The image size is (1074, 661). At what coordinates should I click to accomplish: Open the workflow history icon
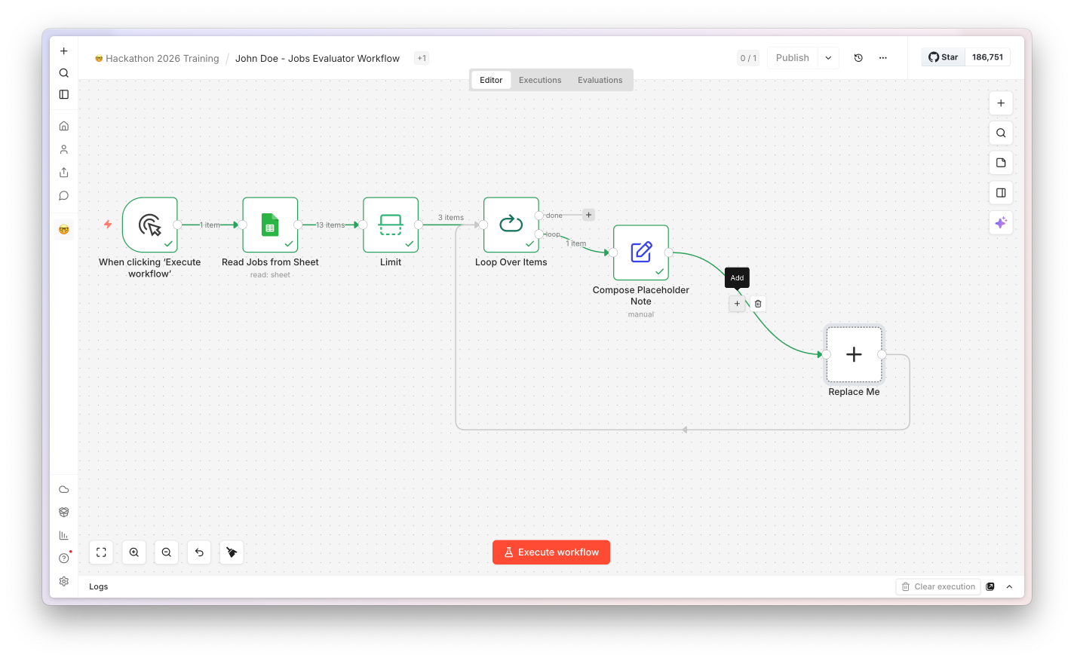(x=858, y=58)
